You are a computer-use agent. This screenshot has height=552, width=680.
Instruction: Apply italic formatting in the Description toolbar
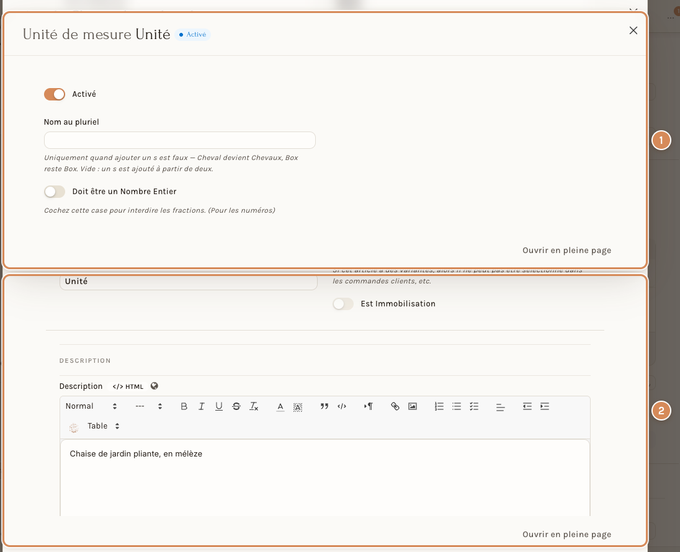click(201, 406)
